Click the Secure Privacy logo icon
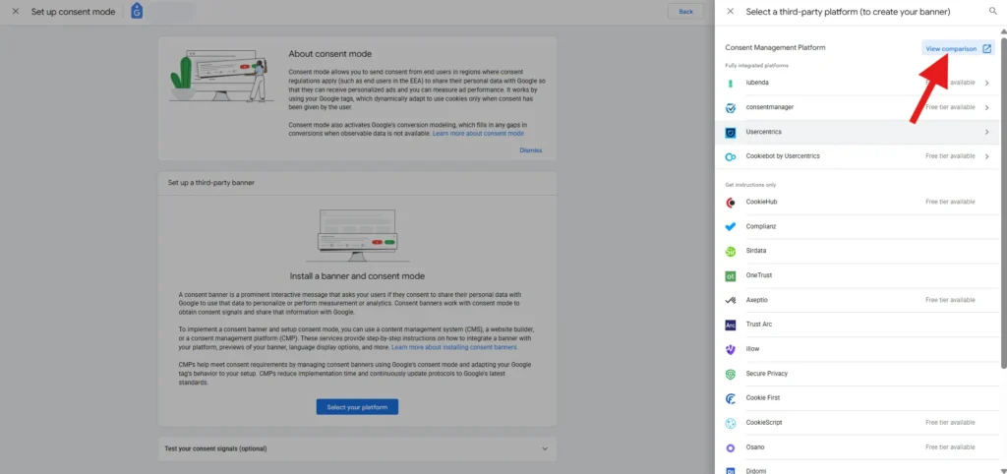The image size is (1007, 474). tap(731, 374)
